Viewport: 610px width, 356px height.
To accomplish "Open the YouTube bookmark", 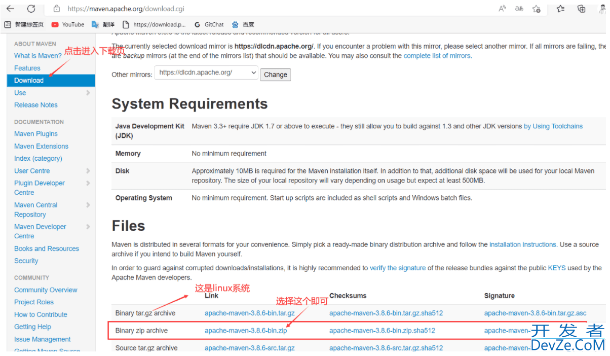I will [x=68, y=24].
